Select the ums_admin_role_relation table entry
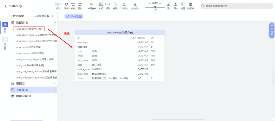This screenshot has width=275, height=121. pyautogui.click(x=37, y=41)
